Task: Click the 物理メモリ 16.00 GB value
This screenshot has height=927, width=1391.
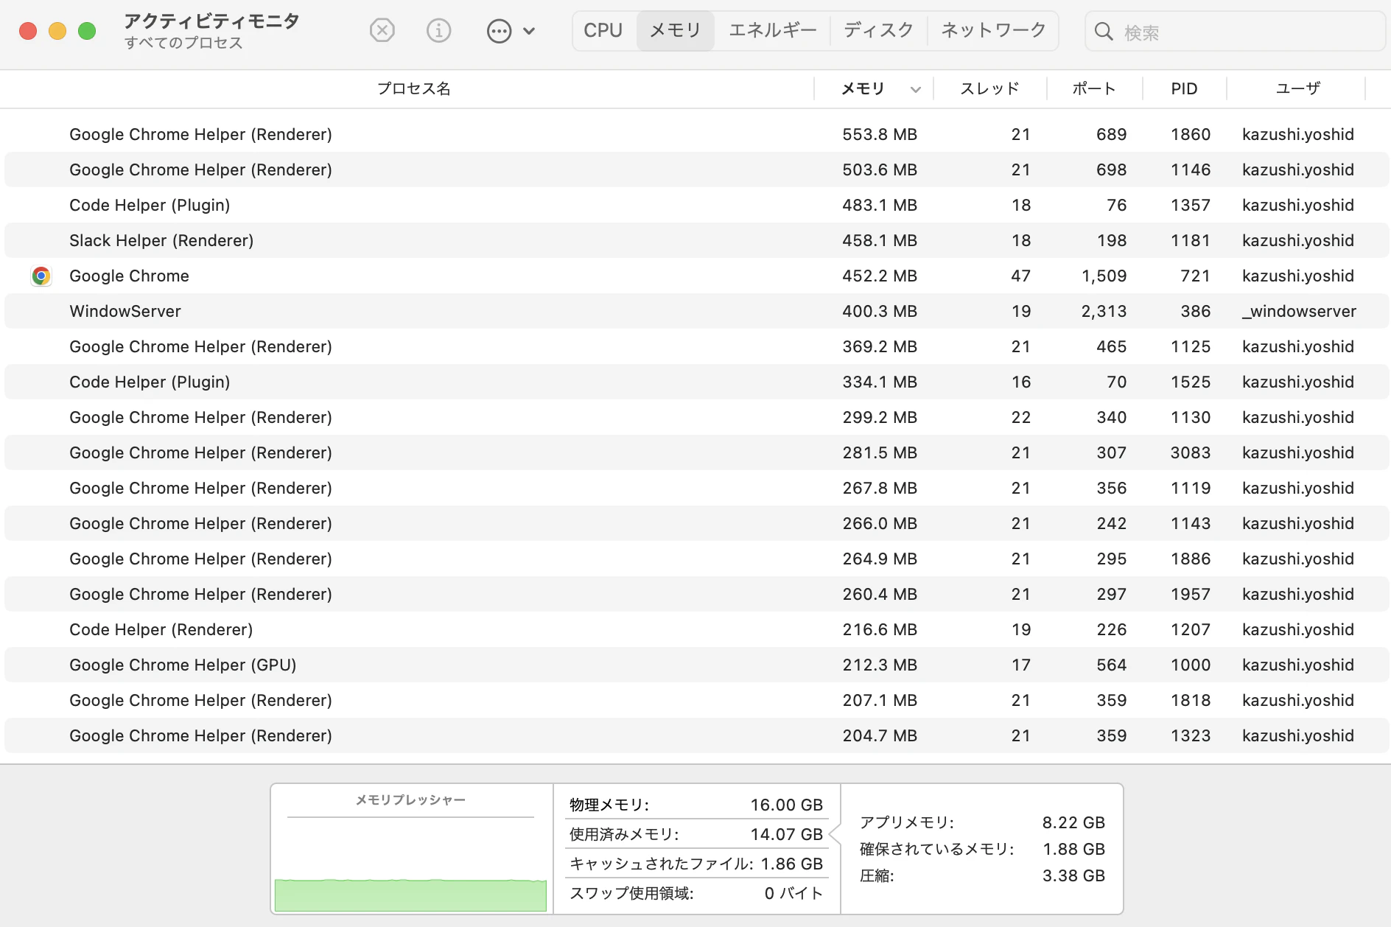Action: click(786, 805)
